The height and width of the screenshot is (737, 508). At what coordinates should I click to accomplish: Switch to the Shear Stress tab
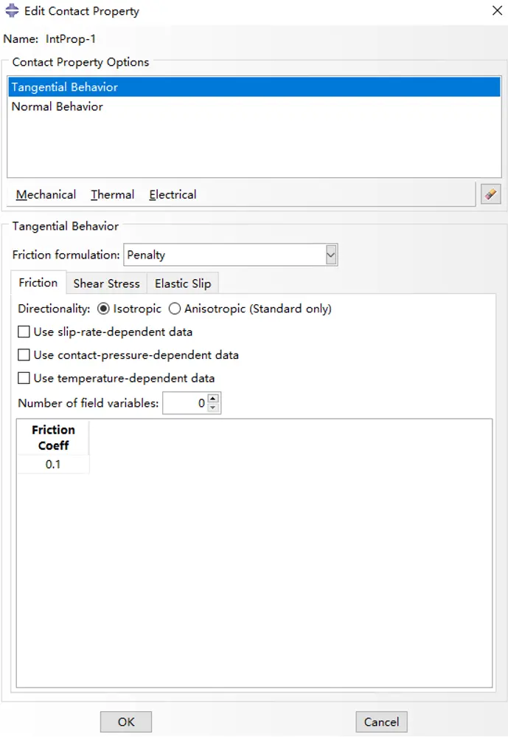click(106, 284)
